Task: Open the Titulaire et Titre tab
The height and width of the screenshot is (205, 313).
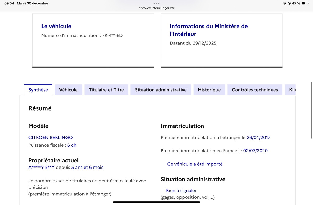Action: [106, 89]
